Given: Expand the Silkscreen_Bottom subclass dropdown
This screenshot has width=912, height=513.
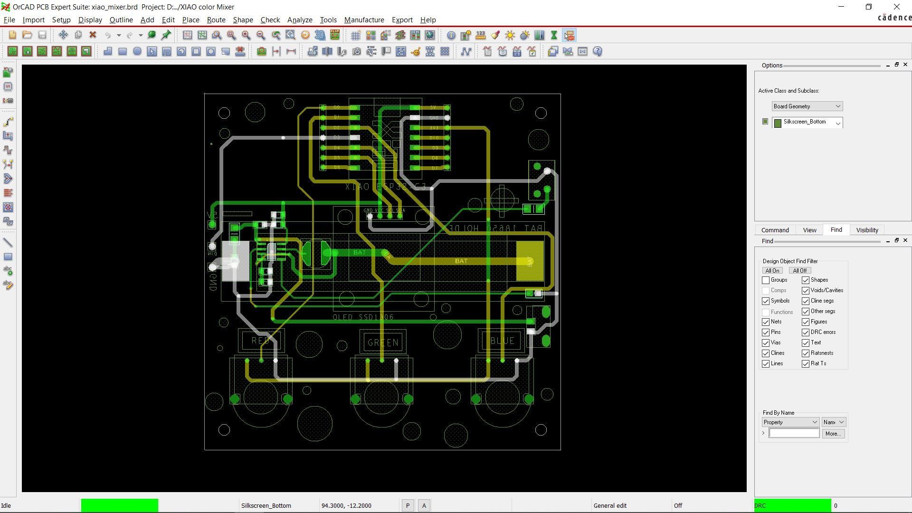Looking at the screenshot, I should (838, 123).
